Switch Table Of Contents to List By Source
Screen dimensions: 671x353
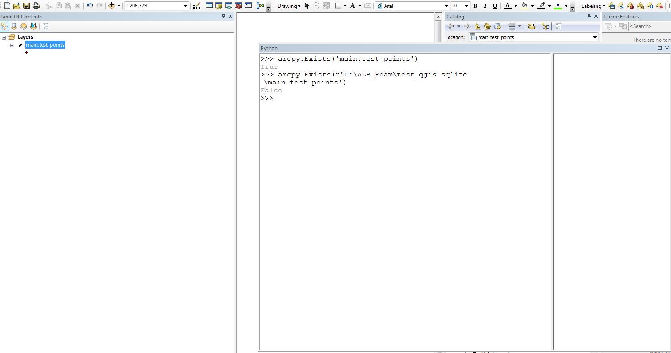[14, 26]
